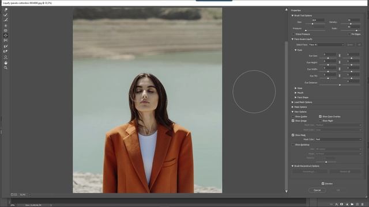Click the Restore All button
Image resolution: width=369 pixels, height=207 pixels.
point(345,171)
